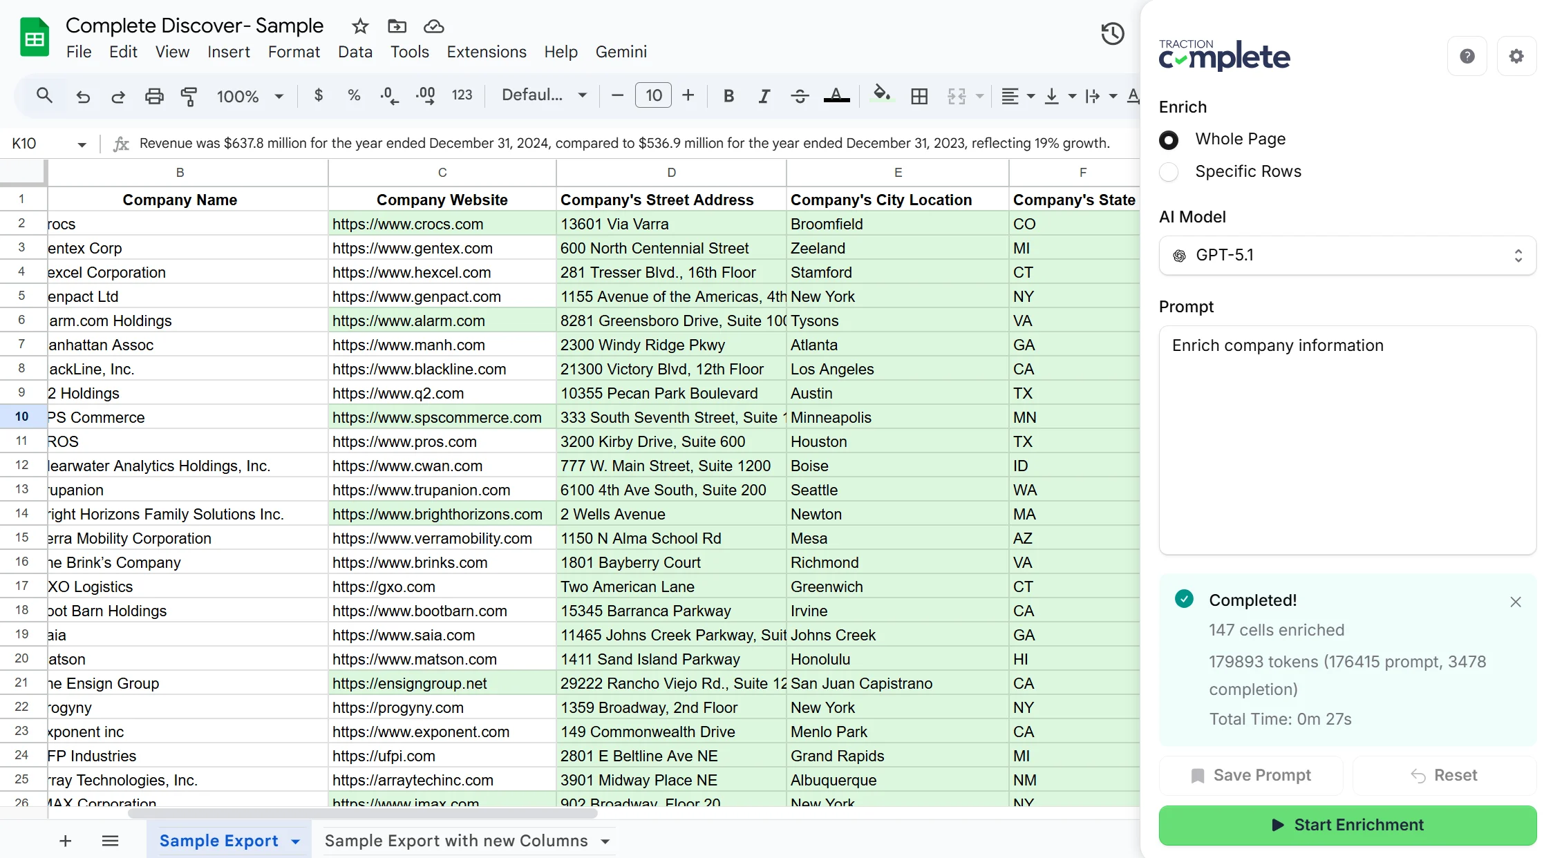
Task: Click the print icon
Action: click(154, 96)
